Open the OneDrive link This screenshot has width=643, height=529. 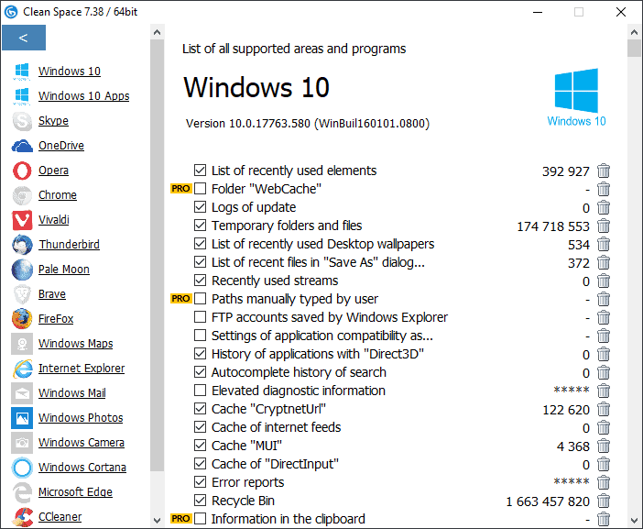pyautogui.click(x=61, y=145)
